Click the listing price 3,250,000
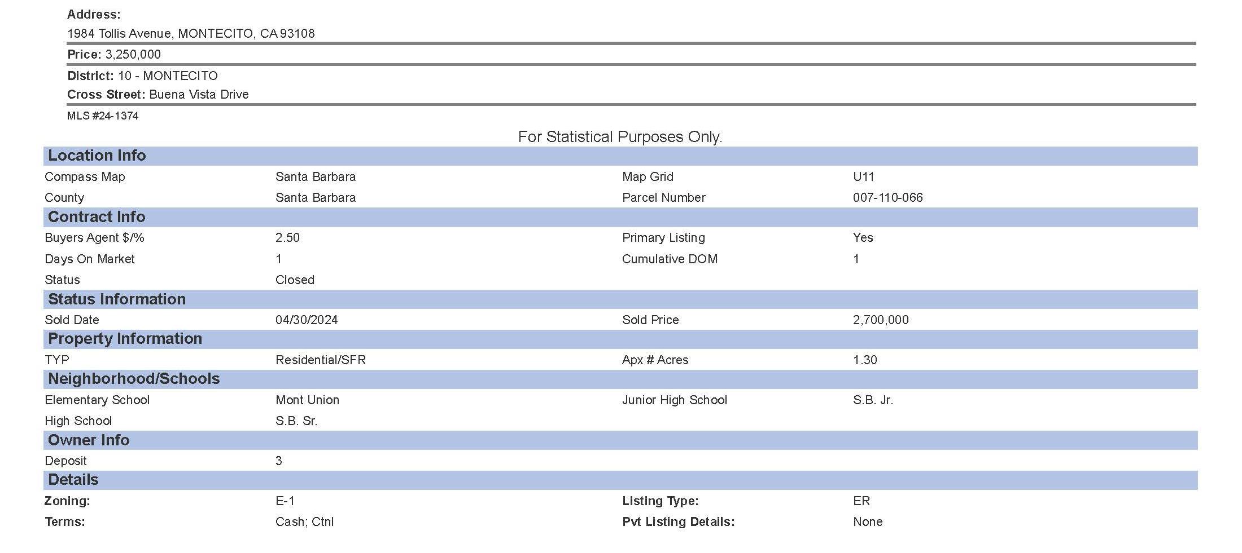1242x553 pixels. click(x=133, y=55)
